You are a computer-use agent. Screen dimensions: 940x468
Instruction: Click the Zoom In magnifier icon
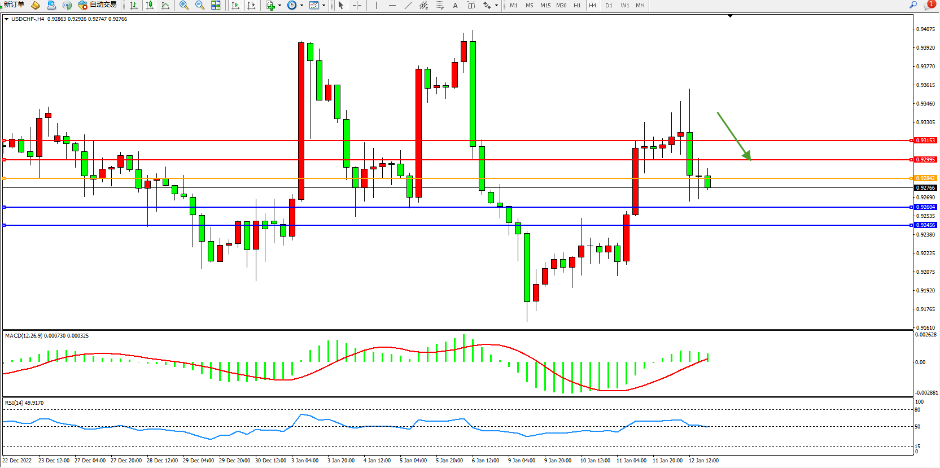tap(183, 5)
